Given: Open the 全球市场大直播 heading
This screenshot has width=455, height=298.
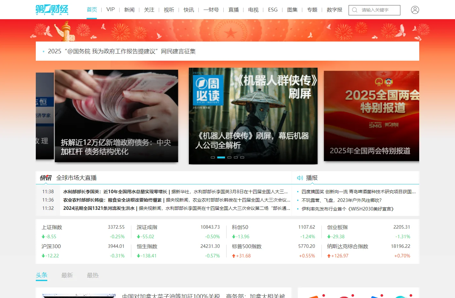Looking at the screenshot, I should click(76, 178).
